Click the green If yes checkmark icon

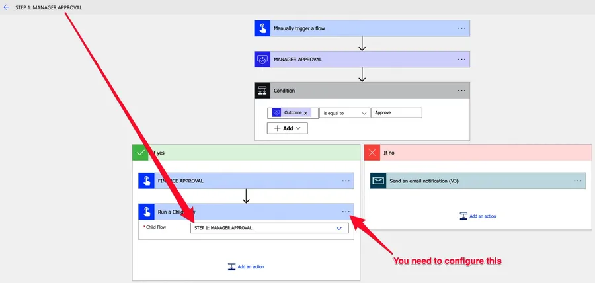[140, 153]
